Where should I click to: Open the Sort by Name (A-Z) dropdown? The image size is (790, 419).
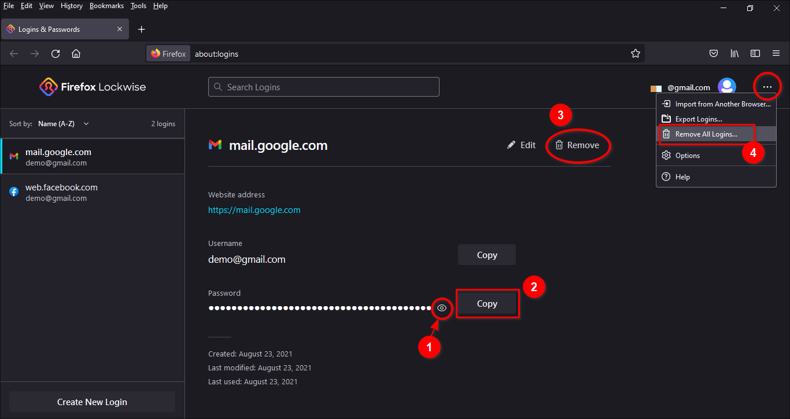pos(64,124)
